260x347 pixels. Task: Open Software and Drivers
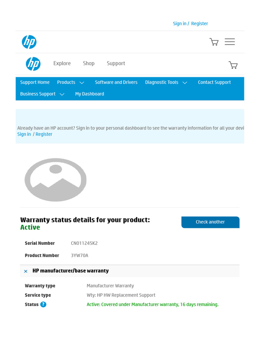pyautogui.click(x=116, y=82)
